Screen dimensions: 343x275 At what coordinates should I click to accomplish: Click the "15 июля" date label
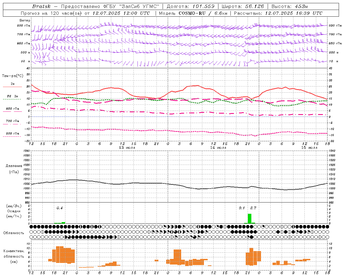pos(309,148)
